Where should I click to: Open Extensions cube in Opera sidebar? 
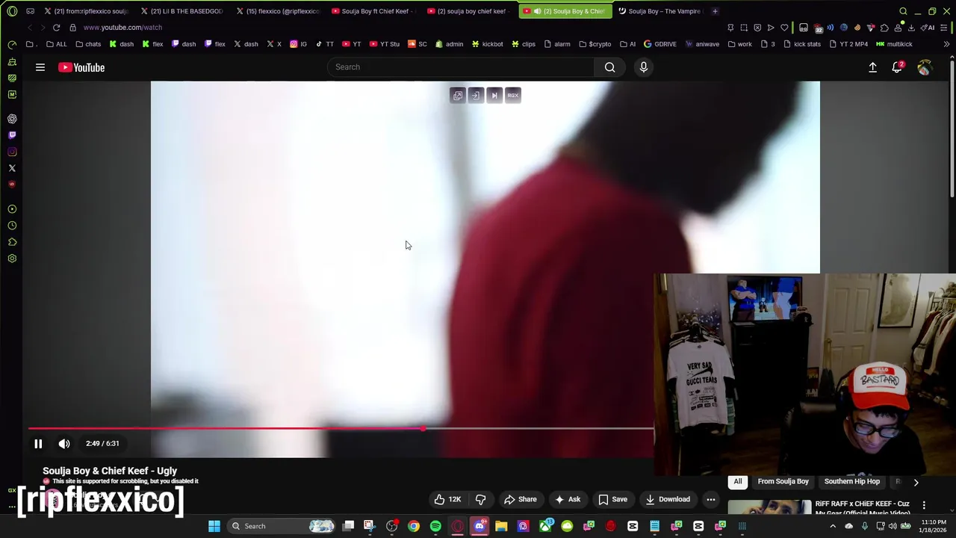12,242
